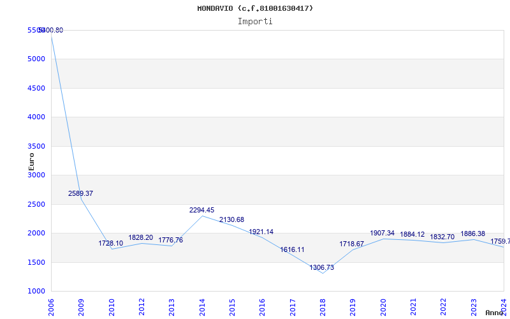Click the y-axis tick 4500
Image resolution: width=510 pixels, height=319 pixels.
(x=36, y=88)
